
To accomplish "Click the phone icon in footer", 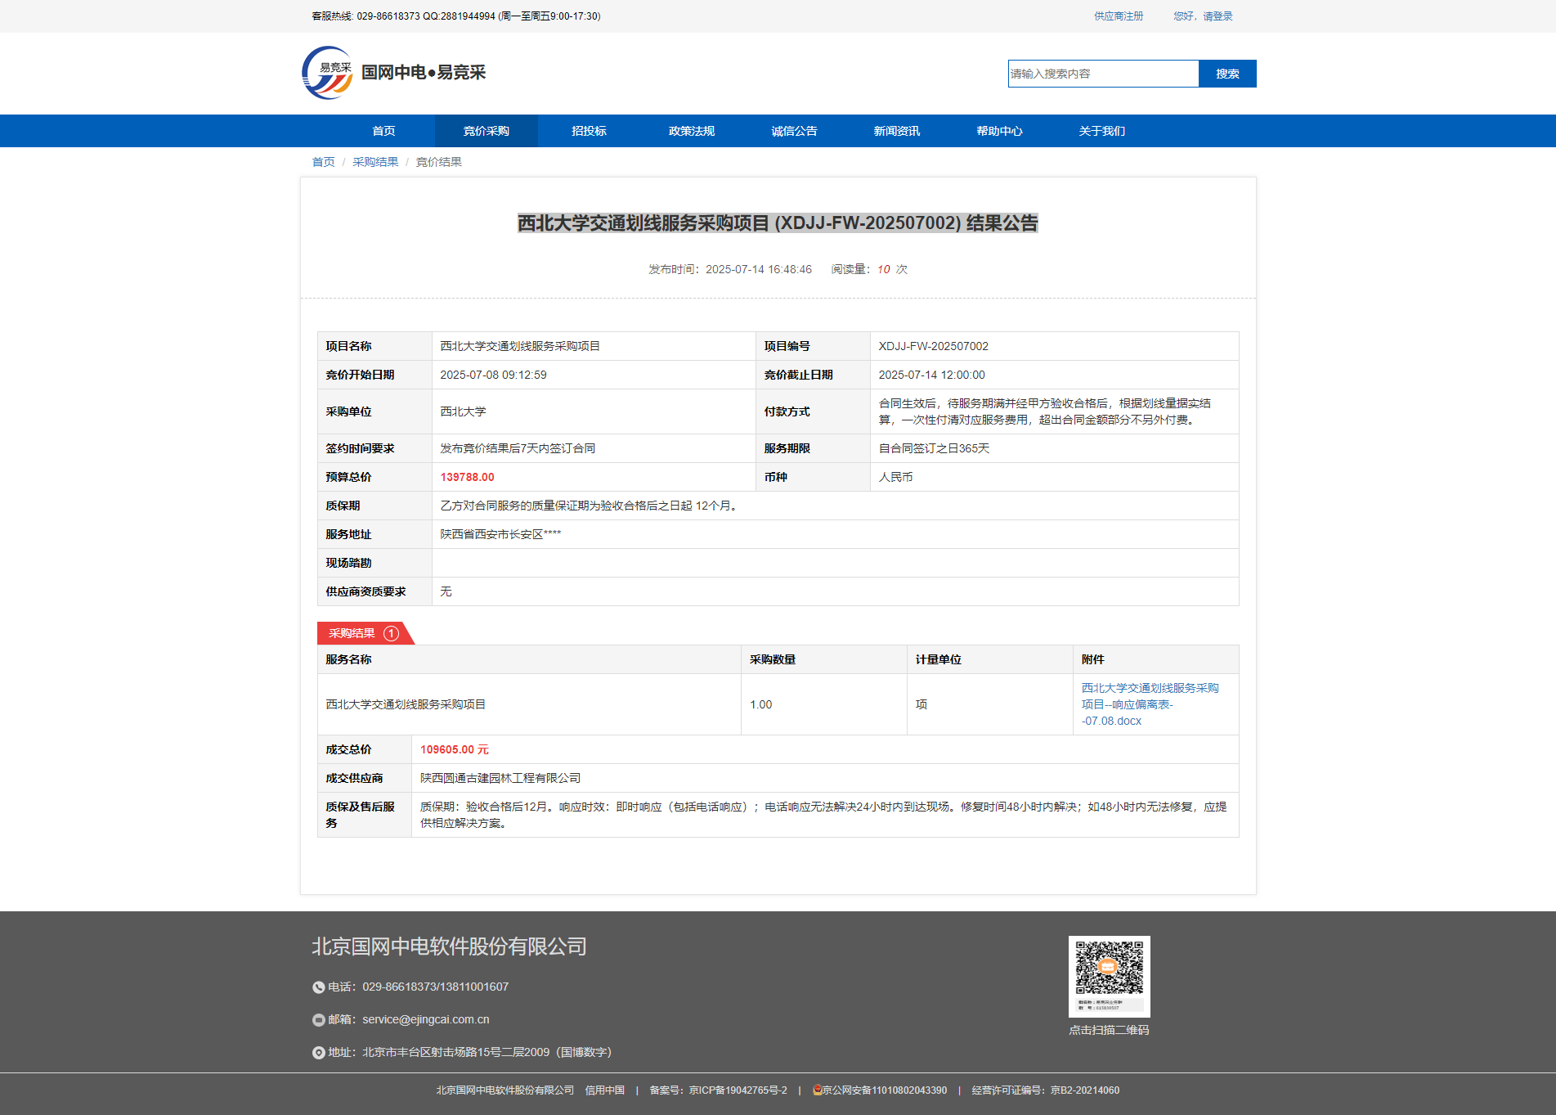I will [x=318, y=987].
